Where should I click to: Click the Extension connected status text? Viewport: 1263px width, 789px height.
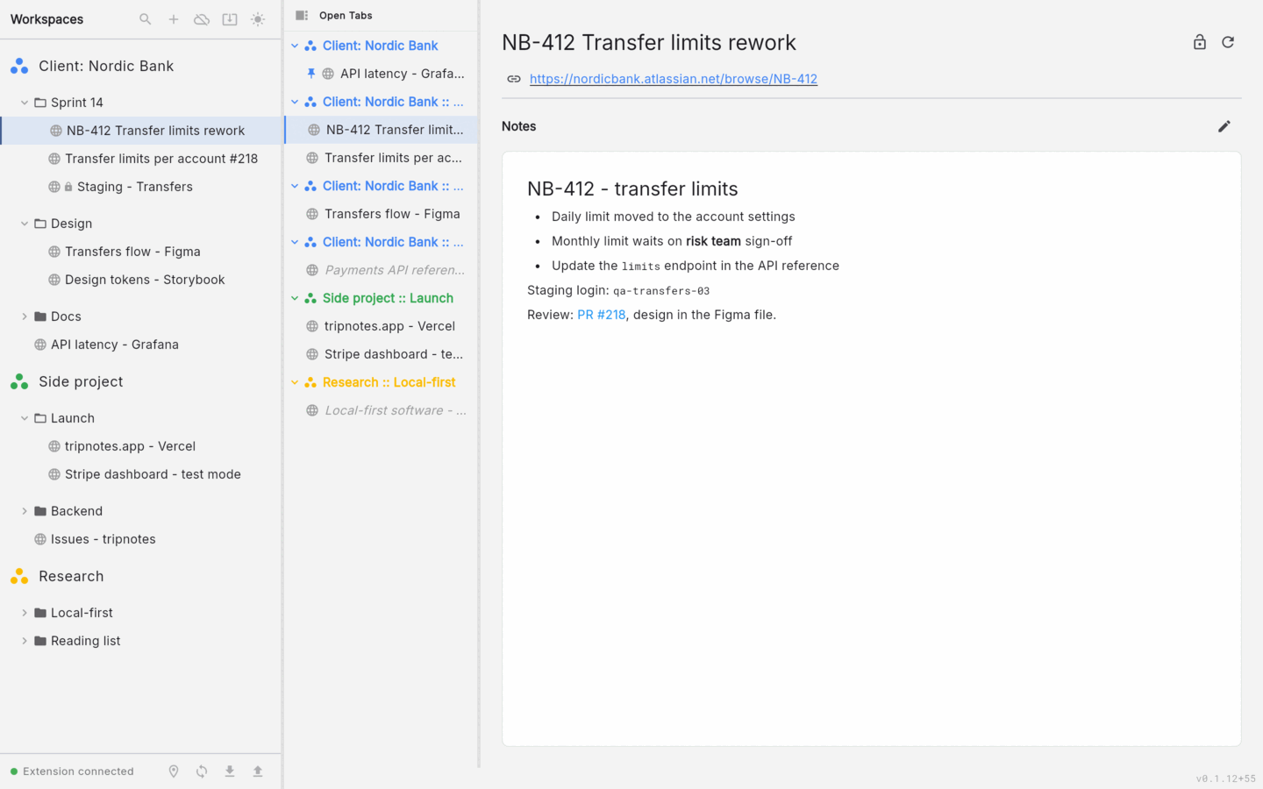tap(78, 771)
